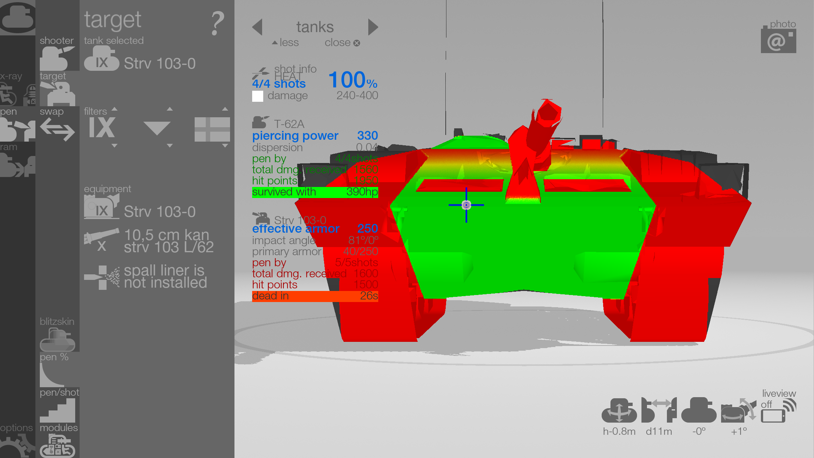
Task: Collapse info with less button
Action: [285, 43]
